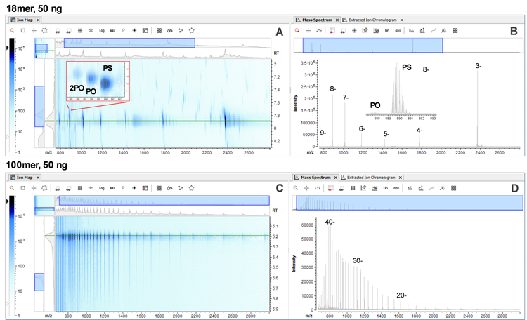Click the rectangle selection tool in top Ion Map
Viewport: 527px width, 320px height.
(x=23, y=31)
